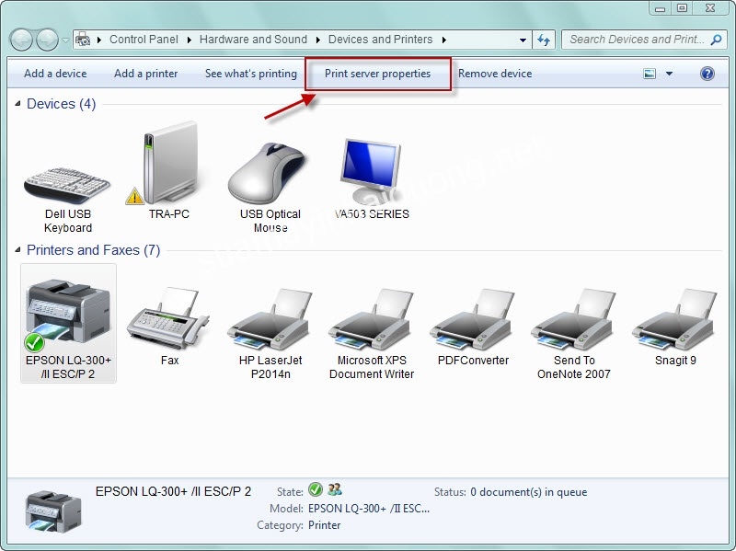Minimize the Devices and Printers window
The width and height of the screenshot is (736, 551).
[x=660, y=8]
